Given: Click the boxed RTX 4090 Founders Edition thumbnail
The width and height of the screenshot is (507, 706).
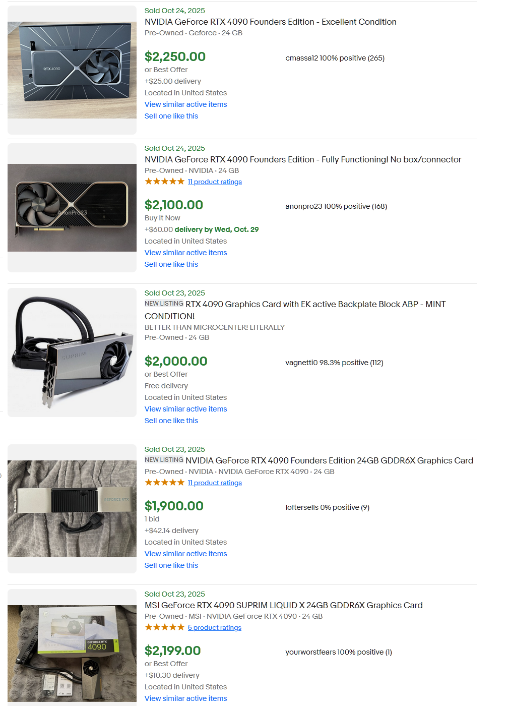Looking at the screenshot, I should pos(72,70).
